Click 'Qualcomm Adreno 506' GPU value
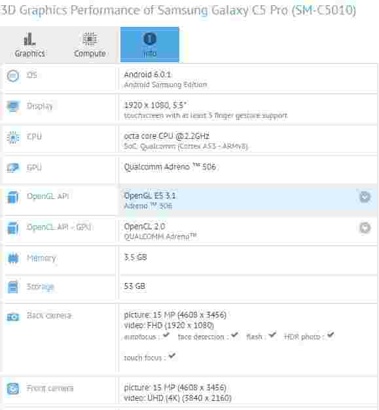Screen dimensions: 379x410 [170, 167]
